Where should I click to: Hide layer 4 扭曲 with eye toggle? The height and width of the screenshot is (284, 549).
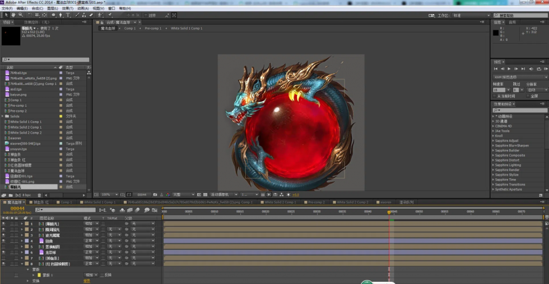pos(3,241)
